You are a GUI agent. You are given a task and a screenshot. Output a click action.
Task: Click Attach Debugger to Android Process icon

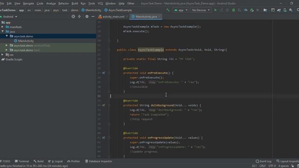[x=252, y=10]
